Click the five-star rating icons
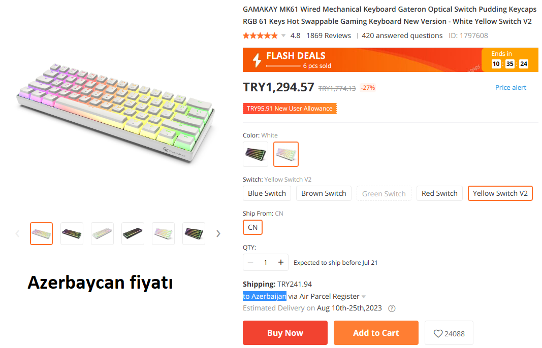 [260, 36]
